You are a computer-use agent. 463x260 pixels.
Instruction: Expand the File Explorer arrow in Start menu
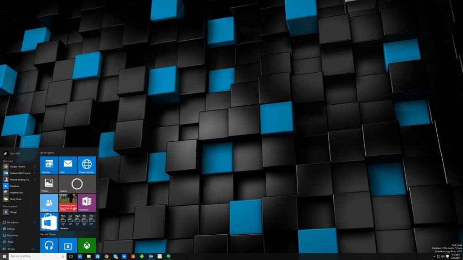34,222
